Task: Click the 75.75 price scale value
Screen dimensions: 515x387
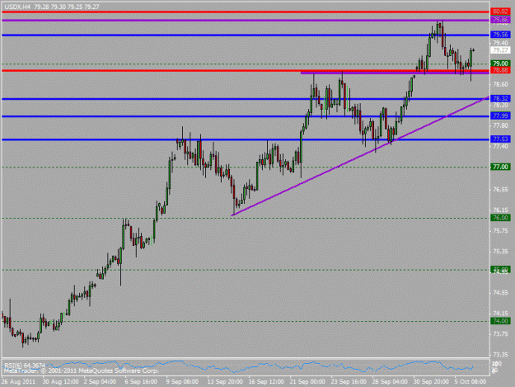Action: click(500, 231)
